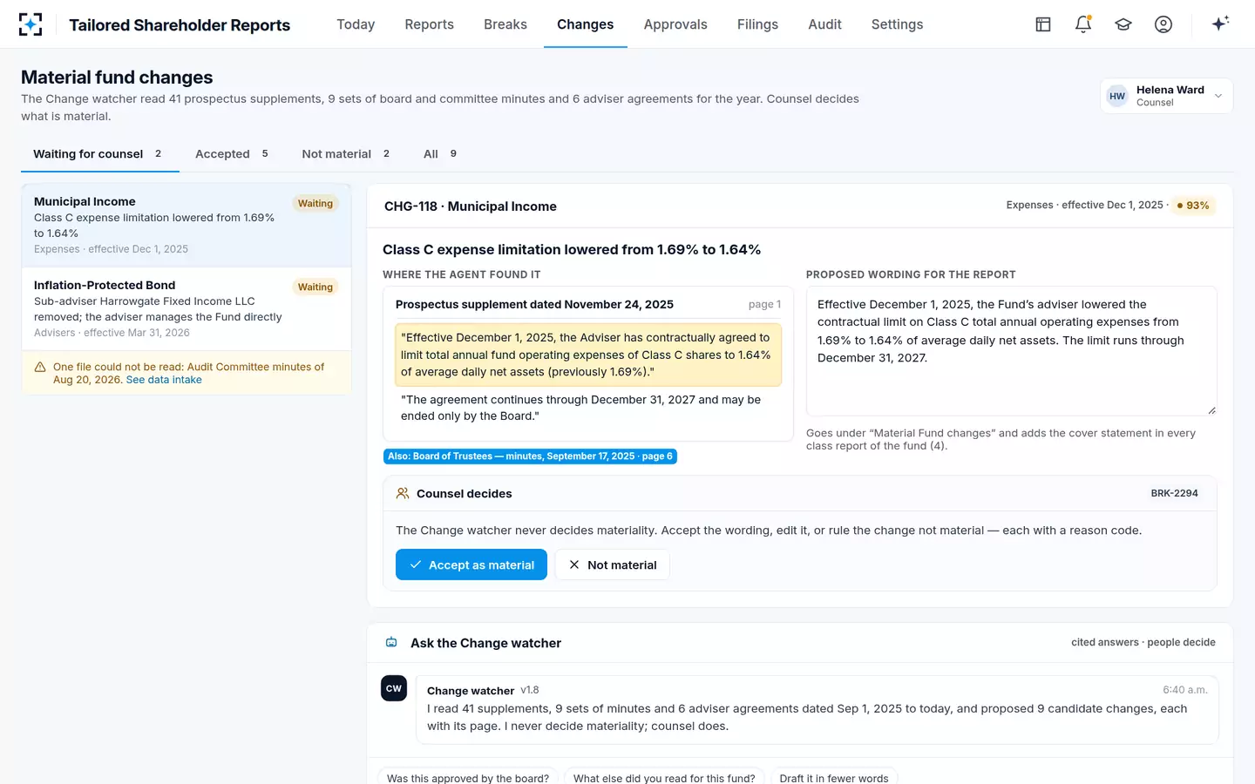Click the warning triangle on unread file notice
This screenshot has height=784, width=1255.
[x=40, y=368]
